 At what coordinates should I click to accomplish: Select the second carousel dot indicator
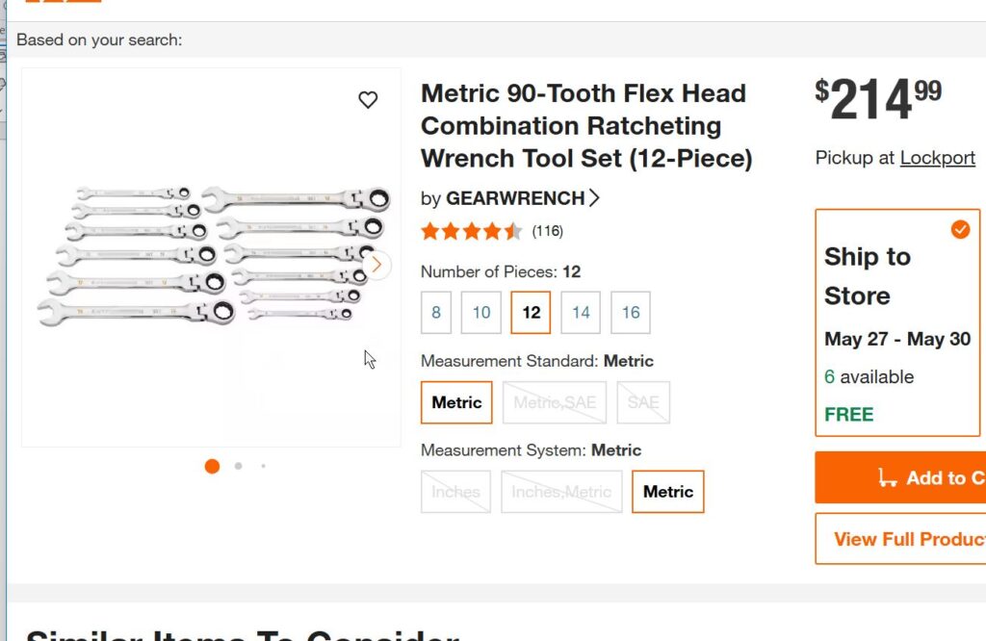click(238, 466)
